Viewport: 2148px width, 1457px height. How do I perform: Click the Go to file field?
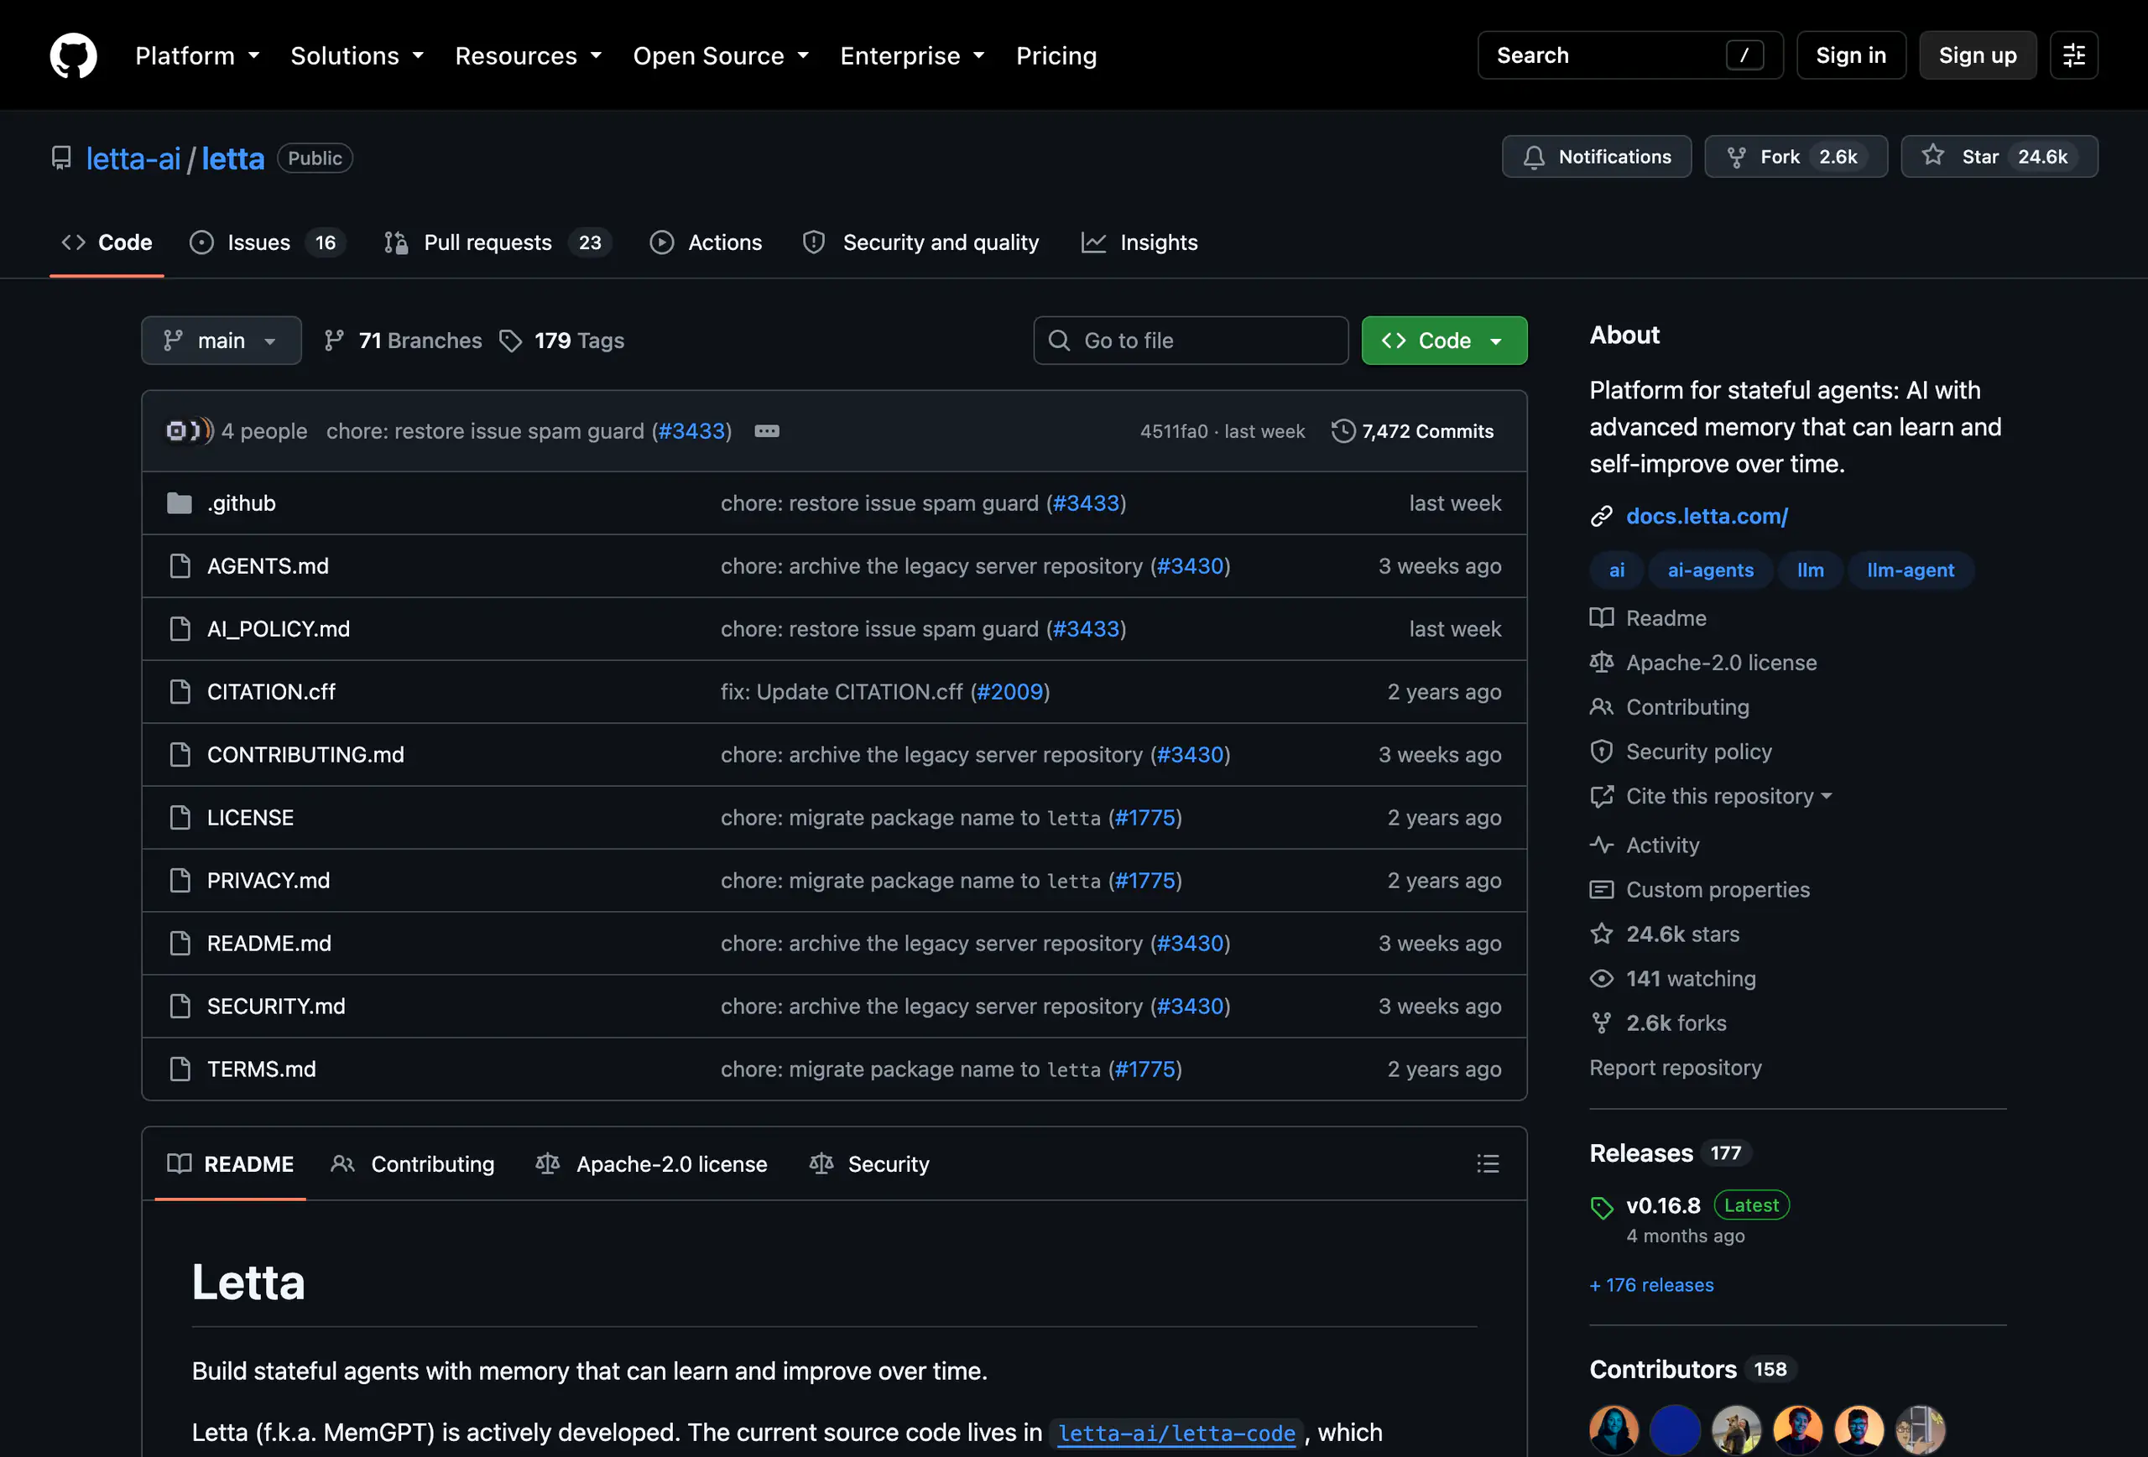pyautogui.click(x=1191, y=341)
